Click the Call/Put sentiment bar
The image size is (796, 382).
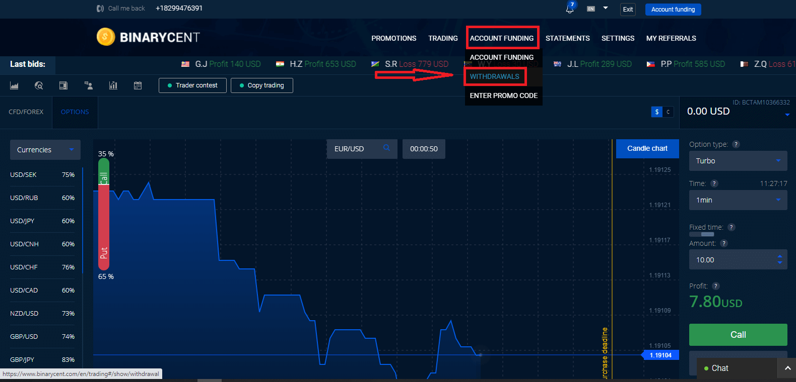coord(104,214)
